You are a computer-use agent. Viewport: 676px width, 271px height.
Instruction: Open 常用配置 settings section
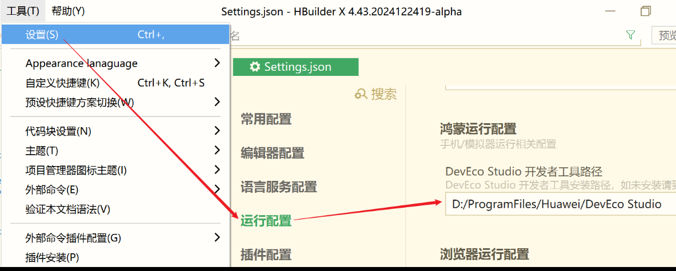point(266,119)
